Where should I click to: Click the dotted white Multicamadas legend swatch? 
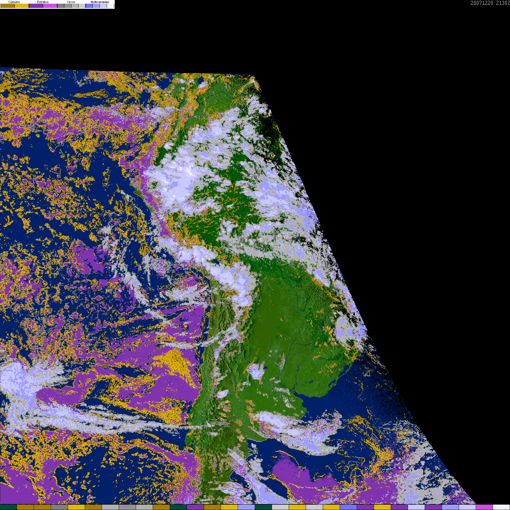[x=110, y=6]
